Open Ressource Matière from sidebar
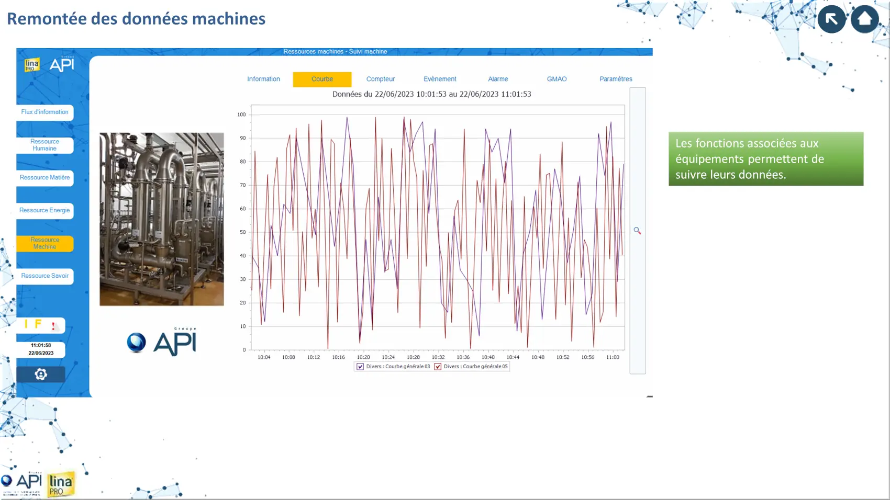 44,178
